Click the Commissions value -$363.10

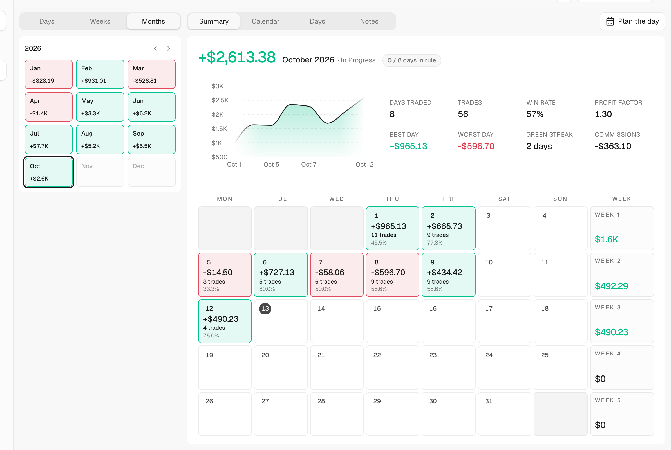click(x=613, y=146)
